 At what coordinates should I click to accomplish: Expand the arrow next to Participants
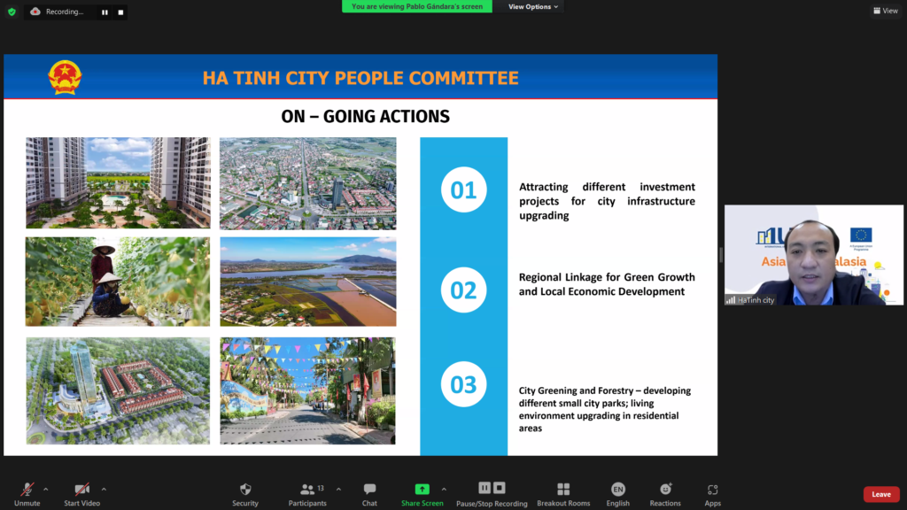point(338,489)
